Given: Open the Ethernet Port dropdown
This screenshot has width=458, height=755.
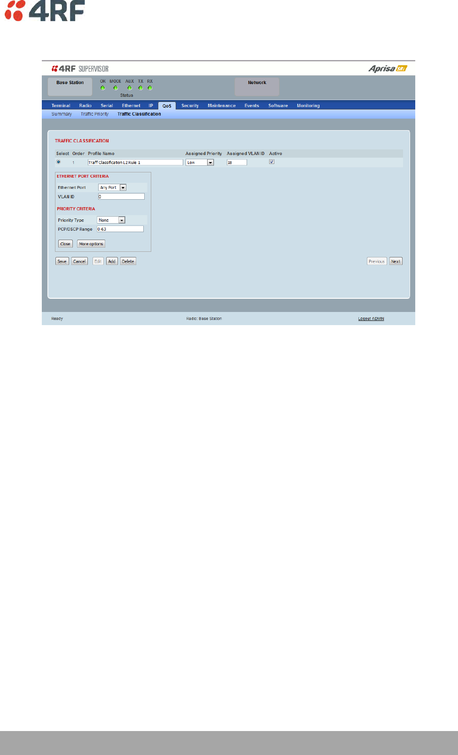Looking at the screenshot, I should pos(112,187).
